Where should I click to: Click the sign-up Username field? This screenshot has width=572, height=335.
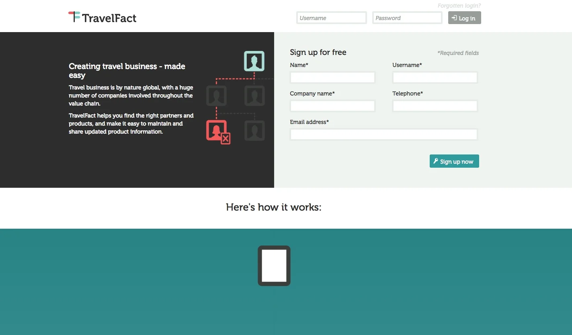point(435,77)
